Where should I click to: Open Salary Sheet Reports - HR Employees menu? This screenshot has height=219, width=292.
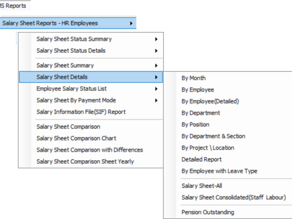(x=50, y=23)
